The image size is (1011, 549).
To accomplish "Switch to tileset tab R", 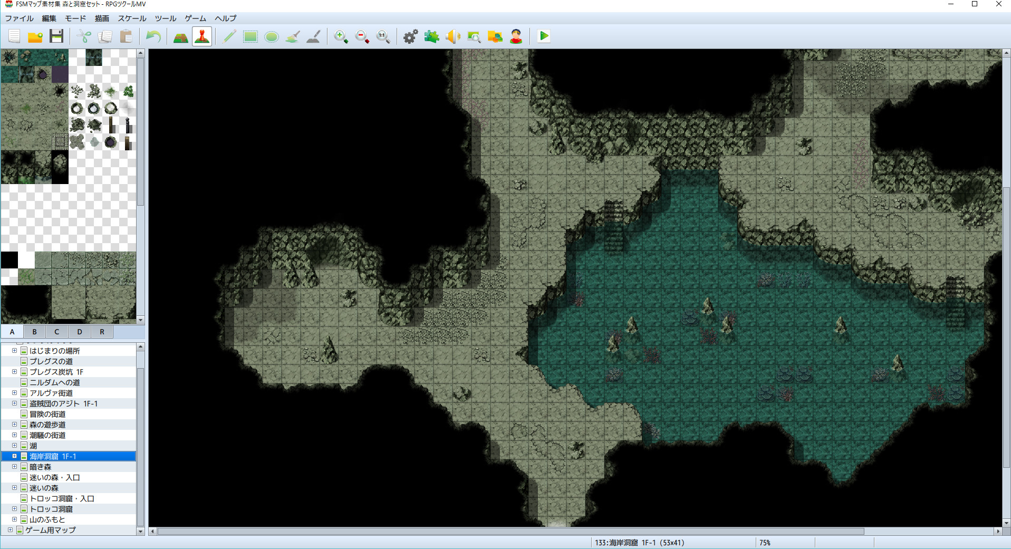I will tap(102, 332).
